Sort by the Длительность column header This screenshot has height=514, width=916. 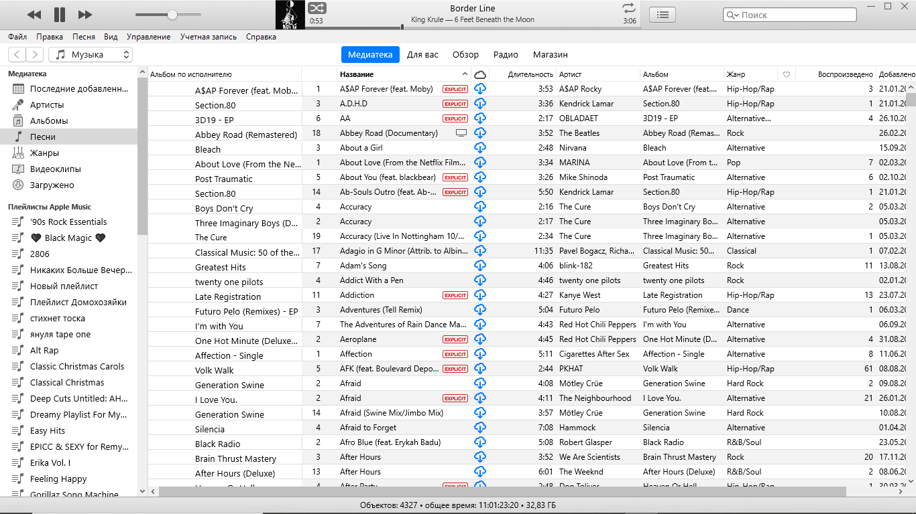522,74
